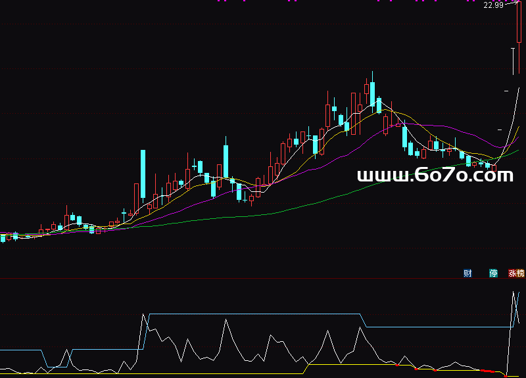Screen dimensions: 526x378
Task: Click the red segment before the final indicator spike
Action: (x=487, y=370)
